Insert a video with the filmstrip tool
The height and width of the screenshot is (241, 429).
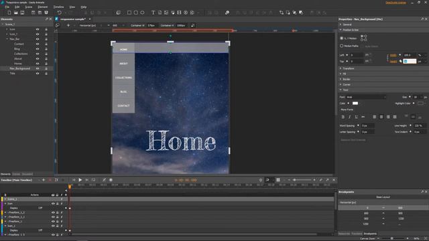tap(179, 13)
